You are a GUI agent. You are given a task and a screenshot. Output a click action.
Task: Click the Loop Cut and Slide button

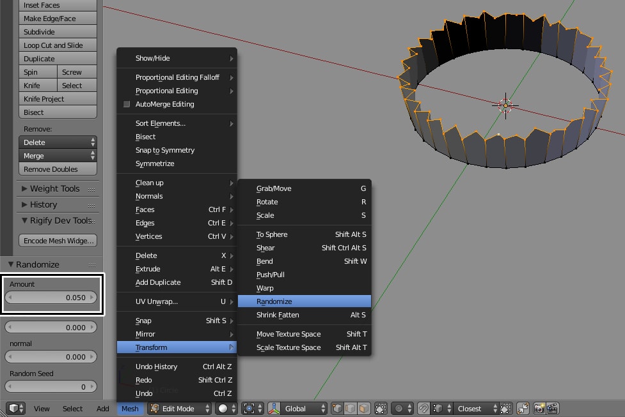coord(58,45)
